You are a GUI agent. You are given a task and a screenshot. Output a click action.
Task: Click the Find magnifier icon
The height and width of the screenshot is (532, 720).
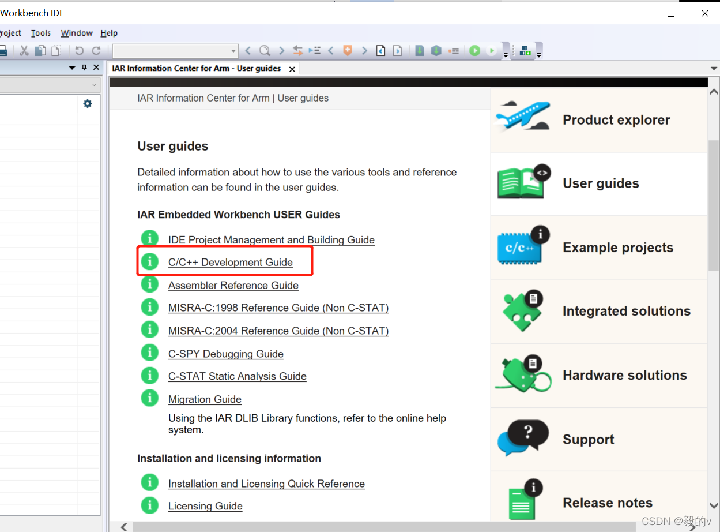tap(265, 51)
